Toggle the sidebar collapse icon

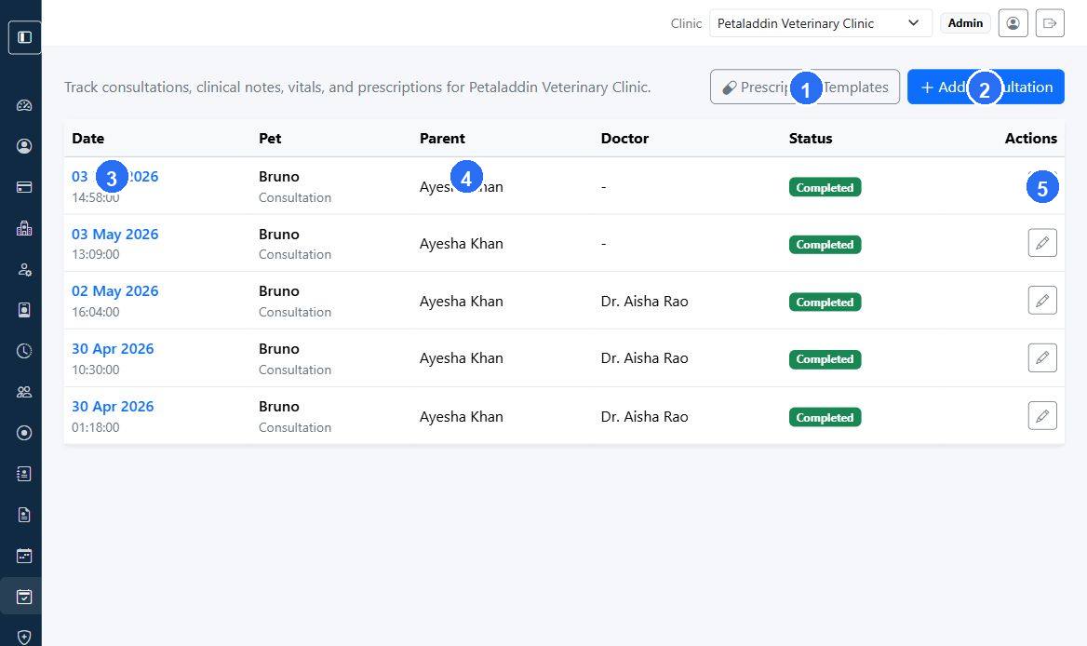coord(24,37)
